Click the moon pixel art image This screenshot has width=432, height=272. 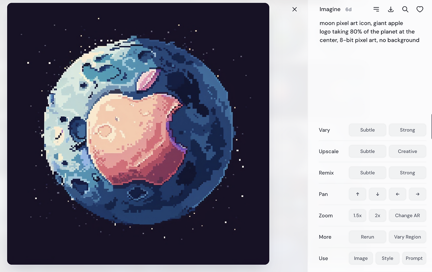tap(138, 134)
